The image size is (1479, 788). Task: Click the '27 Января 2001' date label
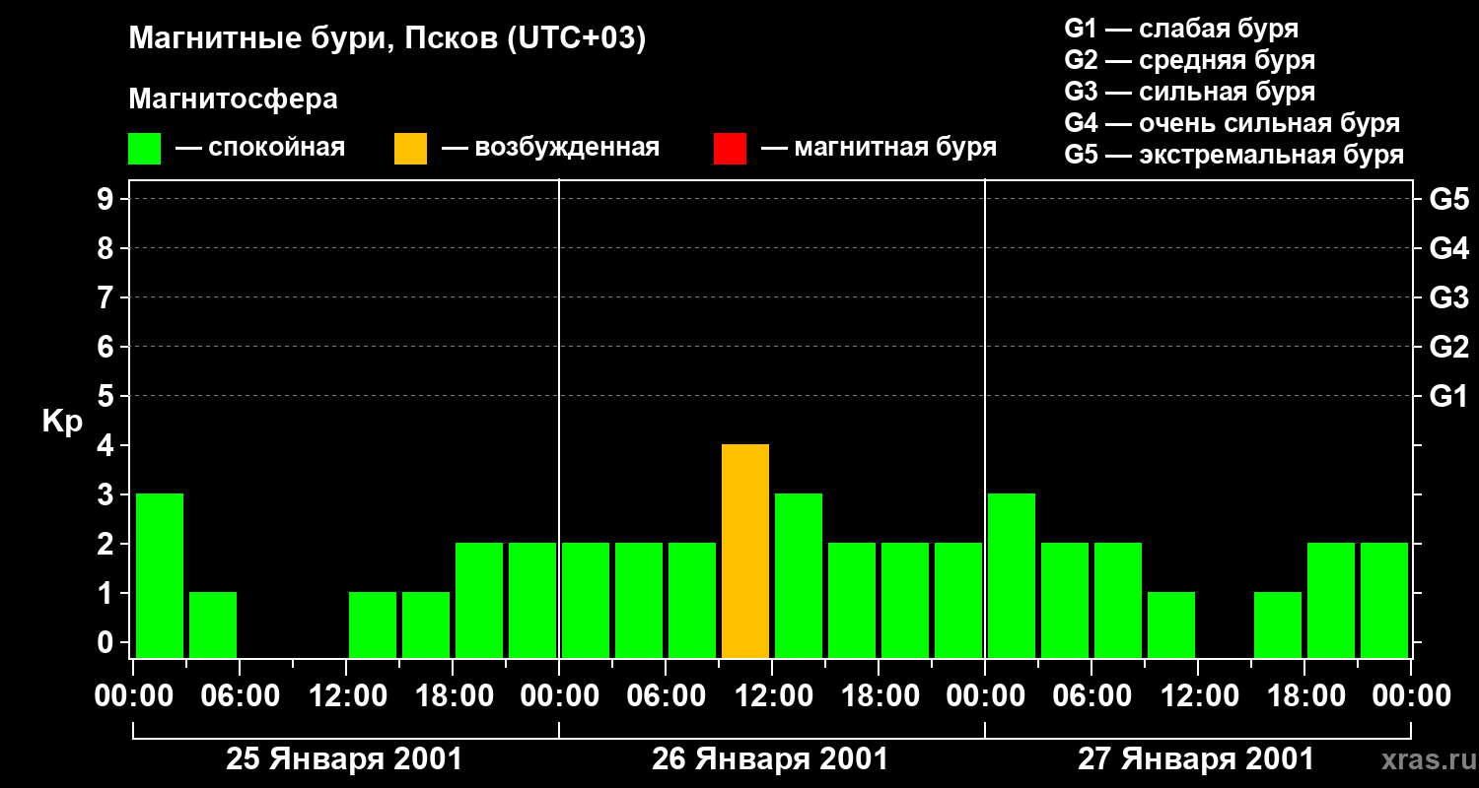(1196, 759)
